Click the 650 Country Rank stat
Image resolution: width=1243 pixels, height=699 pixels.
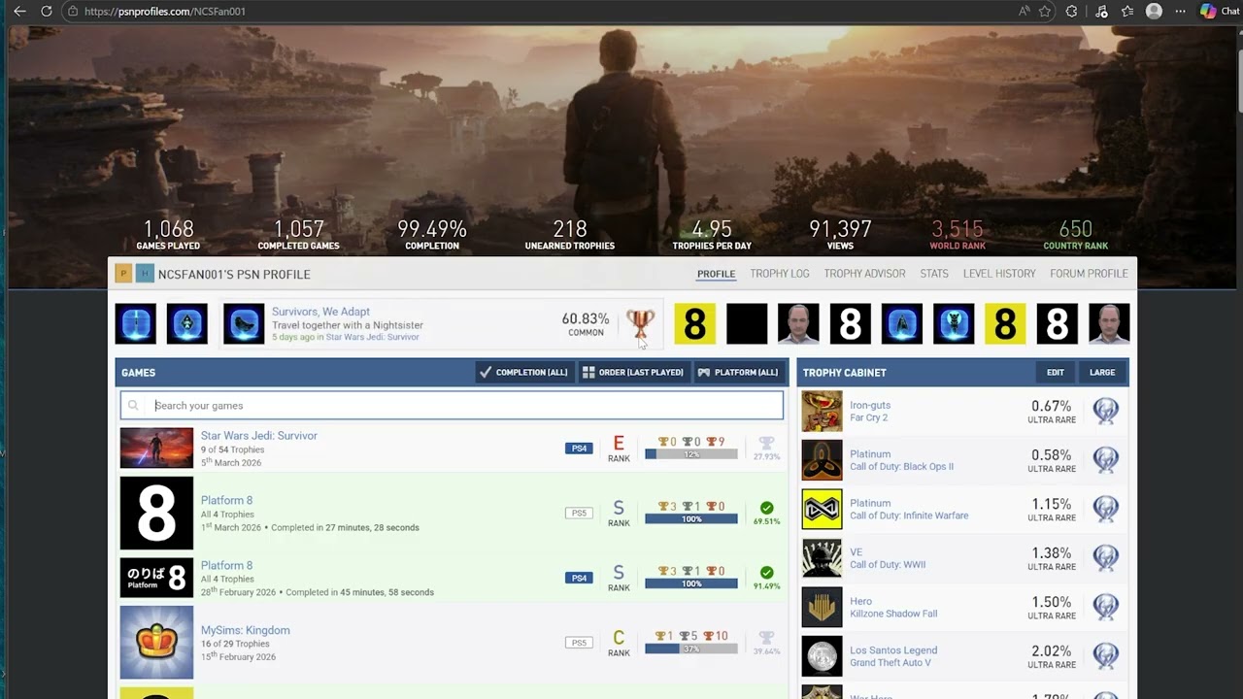point(1075,234)
